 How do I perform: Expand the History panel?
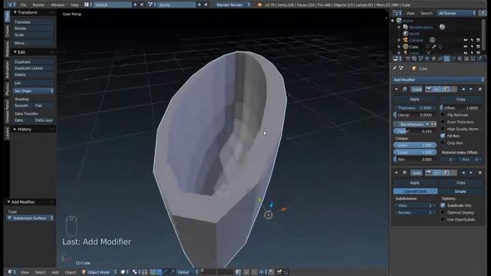(x=15, y=130)
